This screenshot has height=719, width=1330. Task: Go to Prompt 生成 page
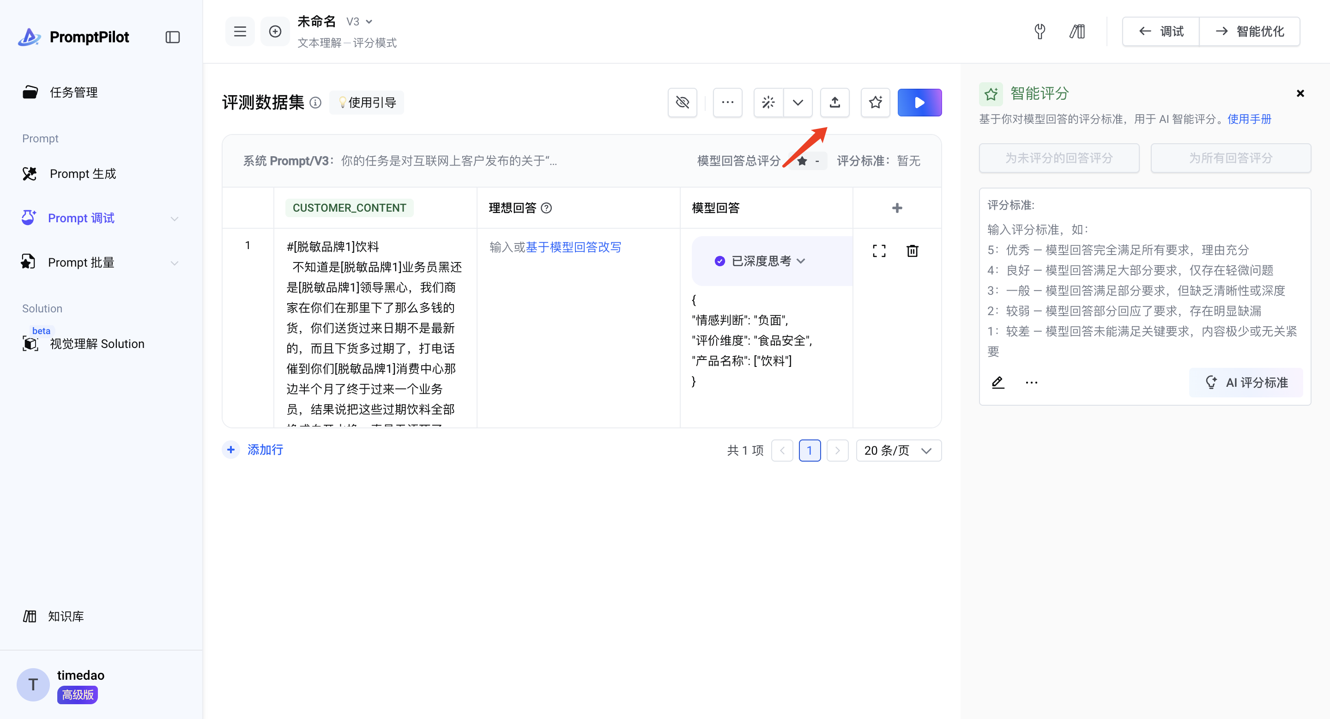[x=83, y=174]
